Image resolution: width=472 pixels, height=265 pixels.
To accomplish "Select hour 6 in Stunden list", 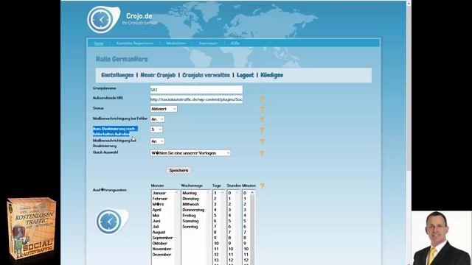I will coord(229,227).
